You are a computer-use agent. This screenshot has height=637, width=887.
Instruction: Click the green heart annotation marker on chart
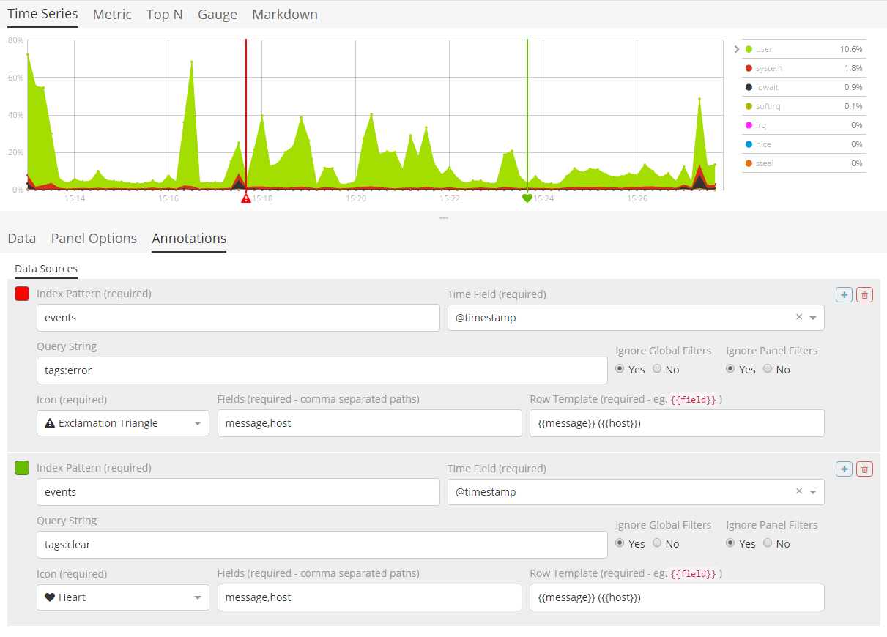pos(527,198)
